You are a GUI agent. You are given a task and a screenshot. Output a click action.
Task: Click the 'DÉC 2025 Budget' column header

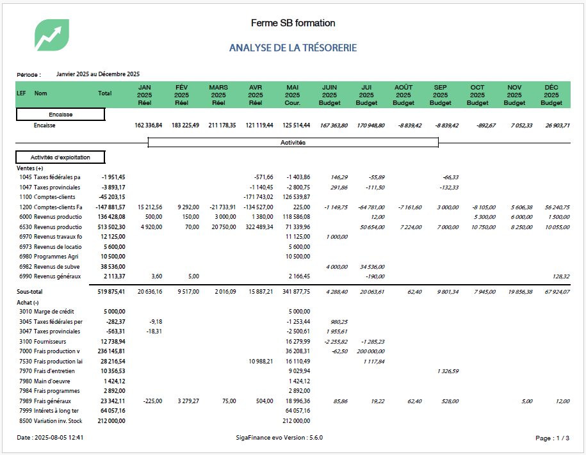click(551, 95)
